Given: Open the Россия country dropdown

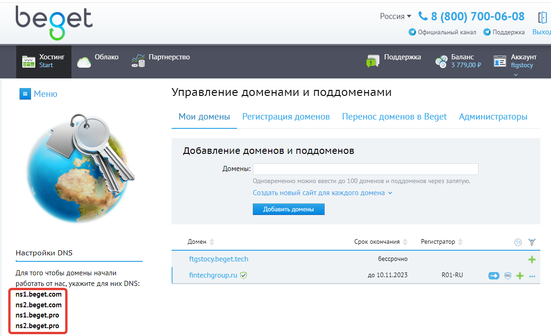Looking at the screenshot, I should pos(395,16).
